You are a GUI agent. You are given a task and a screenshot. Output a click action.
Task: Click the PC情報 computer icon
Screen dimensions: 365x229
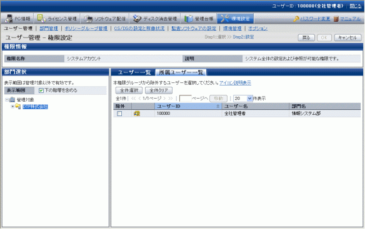(x=9, y=19)
